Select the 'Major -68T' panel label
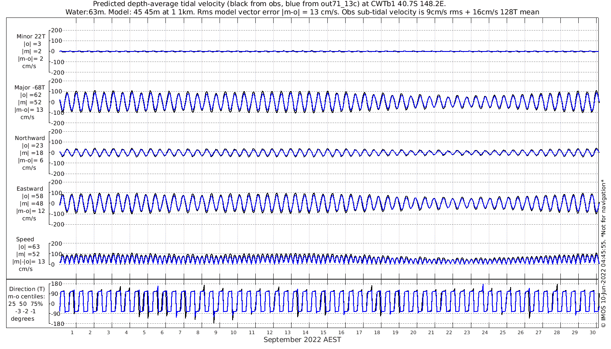 pos(30,87)
